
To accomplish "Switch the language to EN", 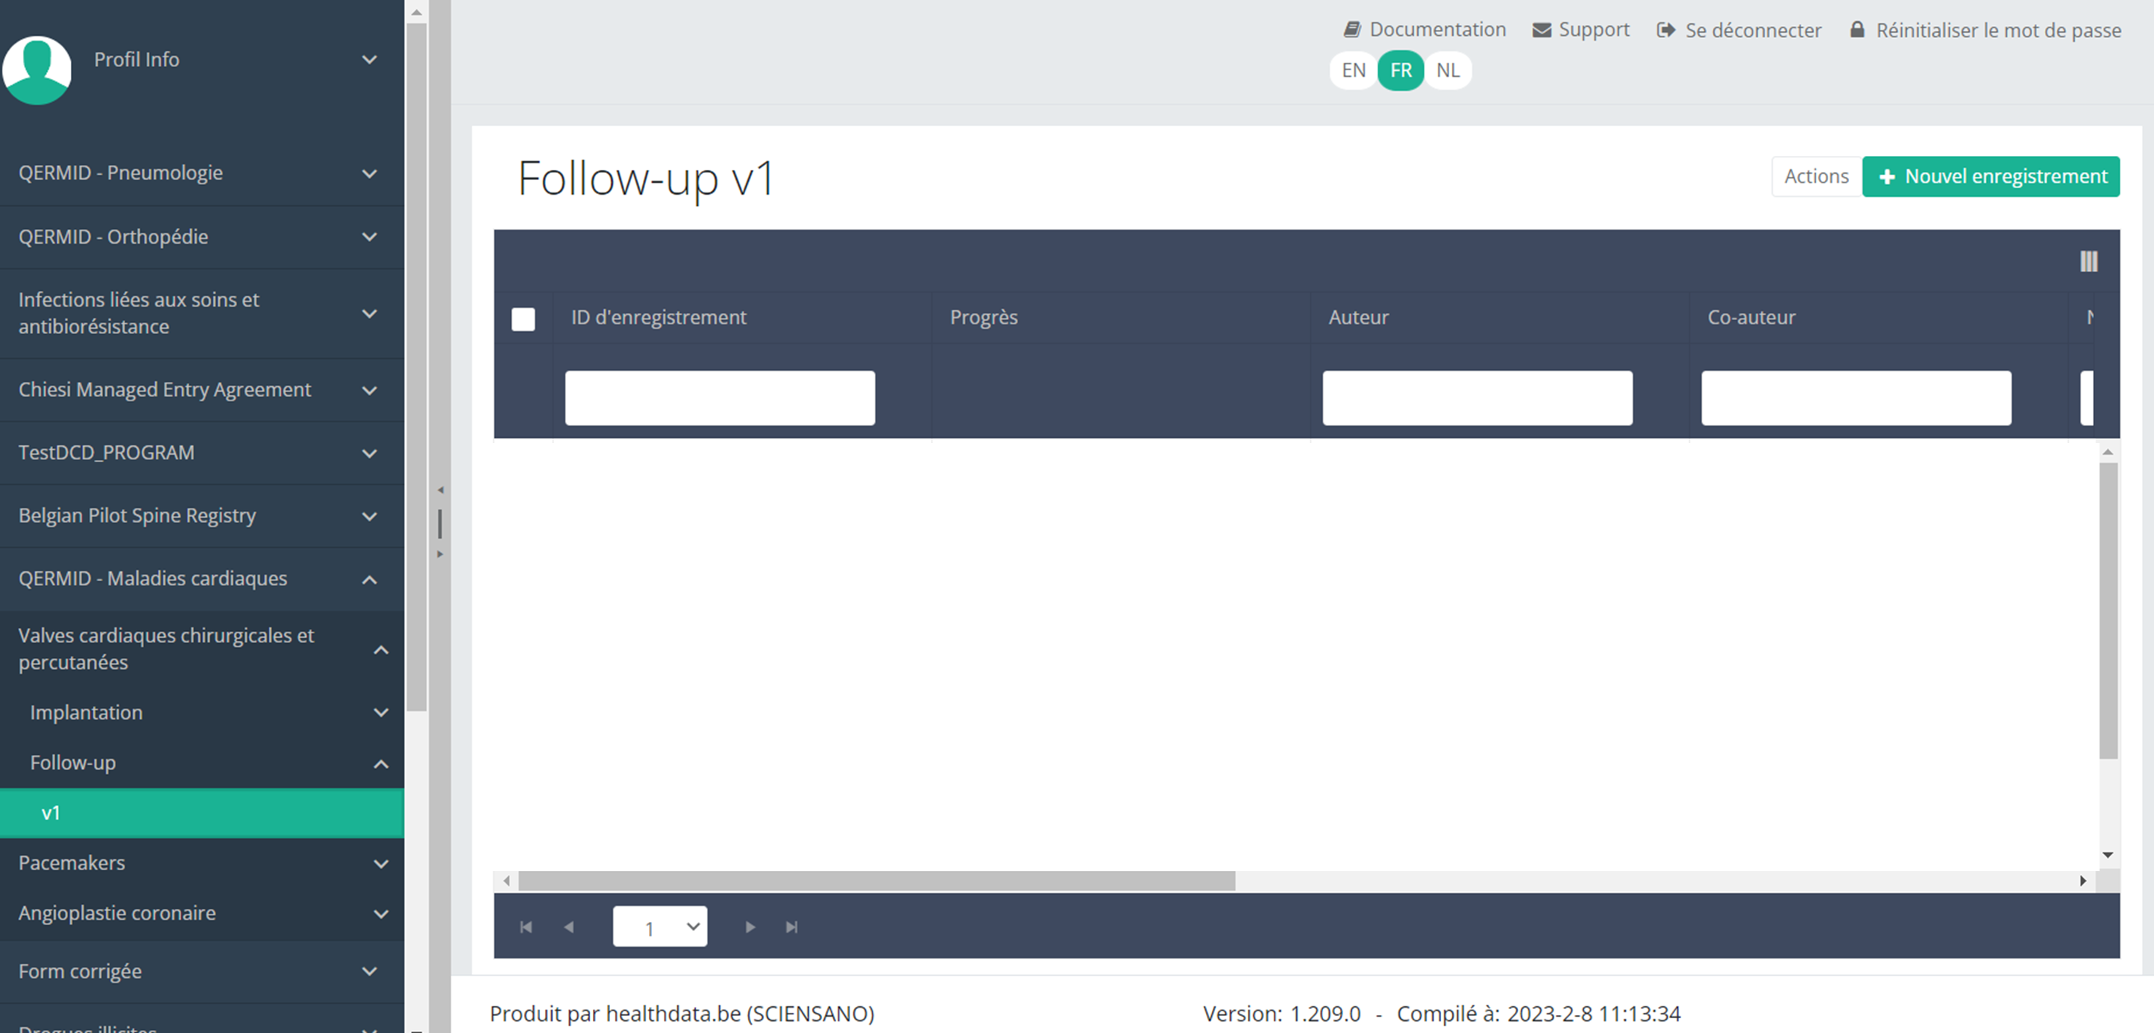I will [x=1353, y=70].
